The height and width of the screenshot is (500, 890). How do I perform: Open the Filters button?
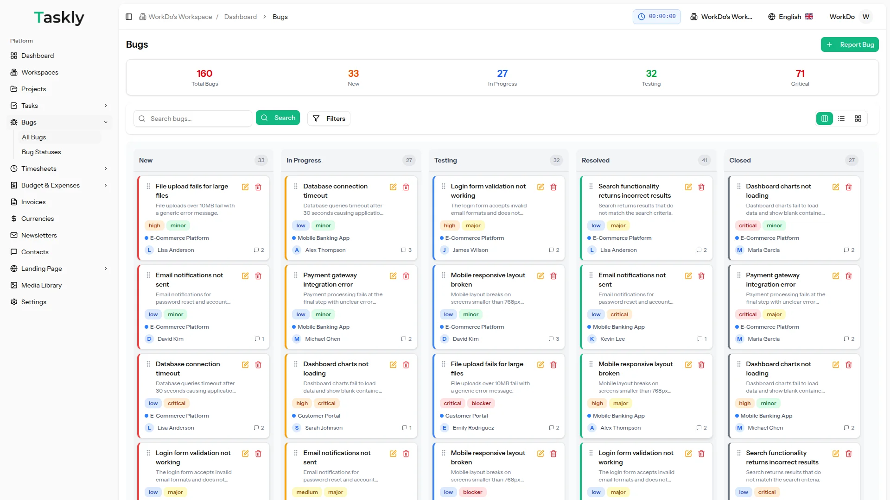point(329,119)
